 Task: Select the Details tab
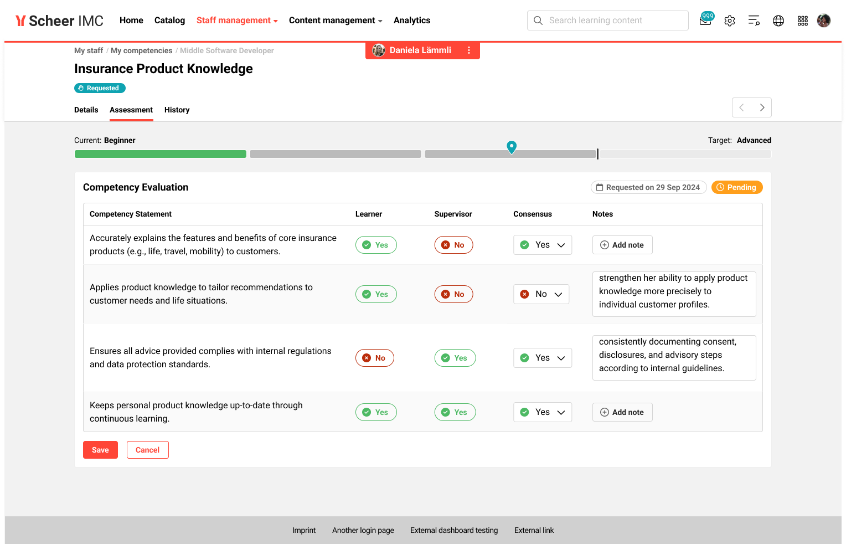[x=86, y=110]
